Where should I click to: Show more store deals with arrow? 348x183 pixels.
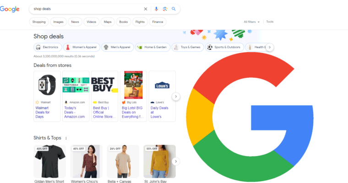176,97
